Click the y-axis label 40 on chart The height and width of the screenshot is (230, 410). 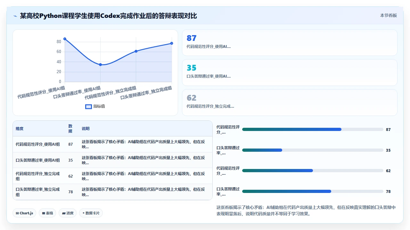(59, 62)
